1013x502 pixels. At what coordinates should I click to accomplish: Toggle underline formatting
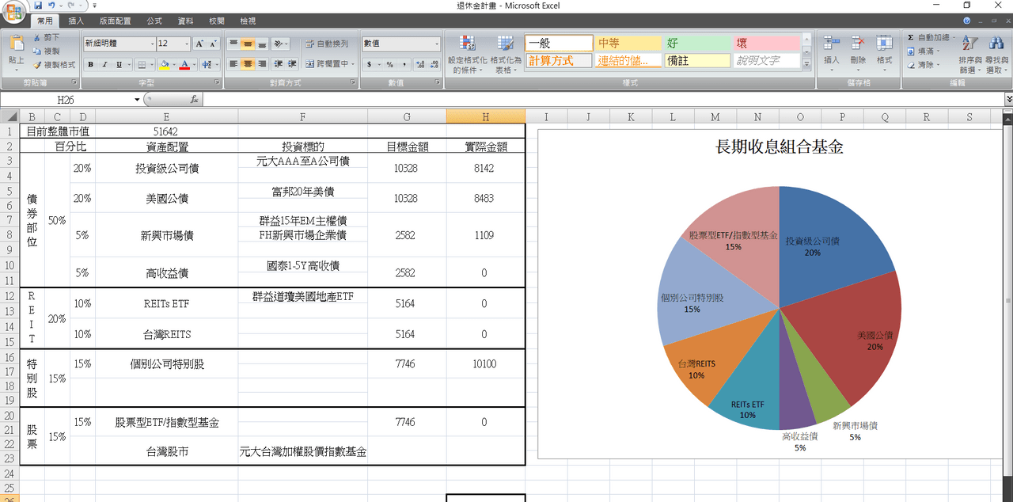click(x=119, y=65)
